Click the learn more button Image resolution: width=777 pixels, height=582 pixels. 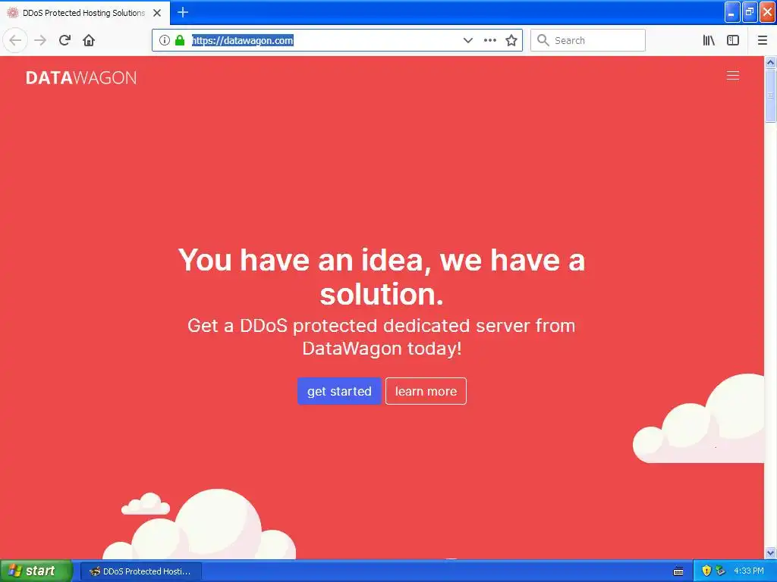(426, 391)
